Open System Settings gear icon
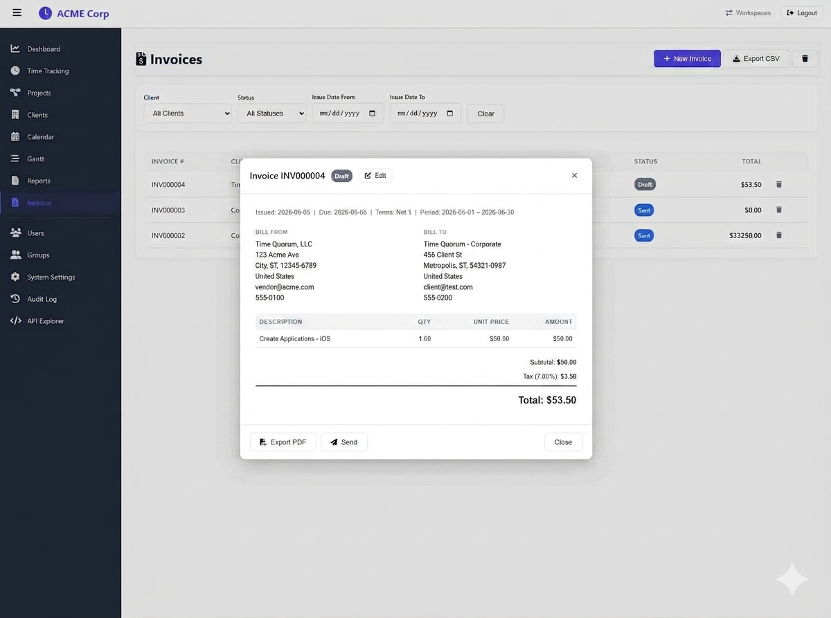Viewport: 831px width, 618px height. (15, 277)
